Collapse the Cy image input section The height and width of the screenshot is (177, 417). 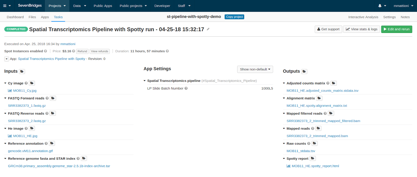[x=5, y=83]
